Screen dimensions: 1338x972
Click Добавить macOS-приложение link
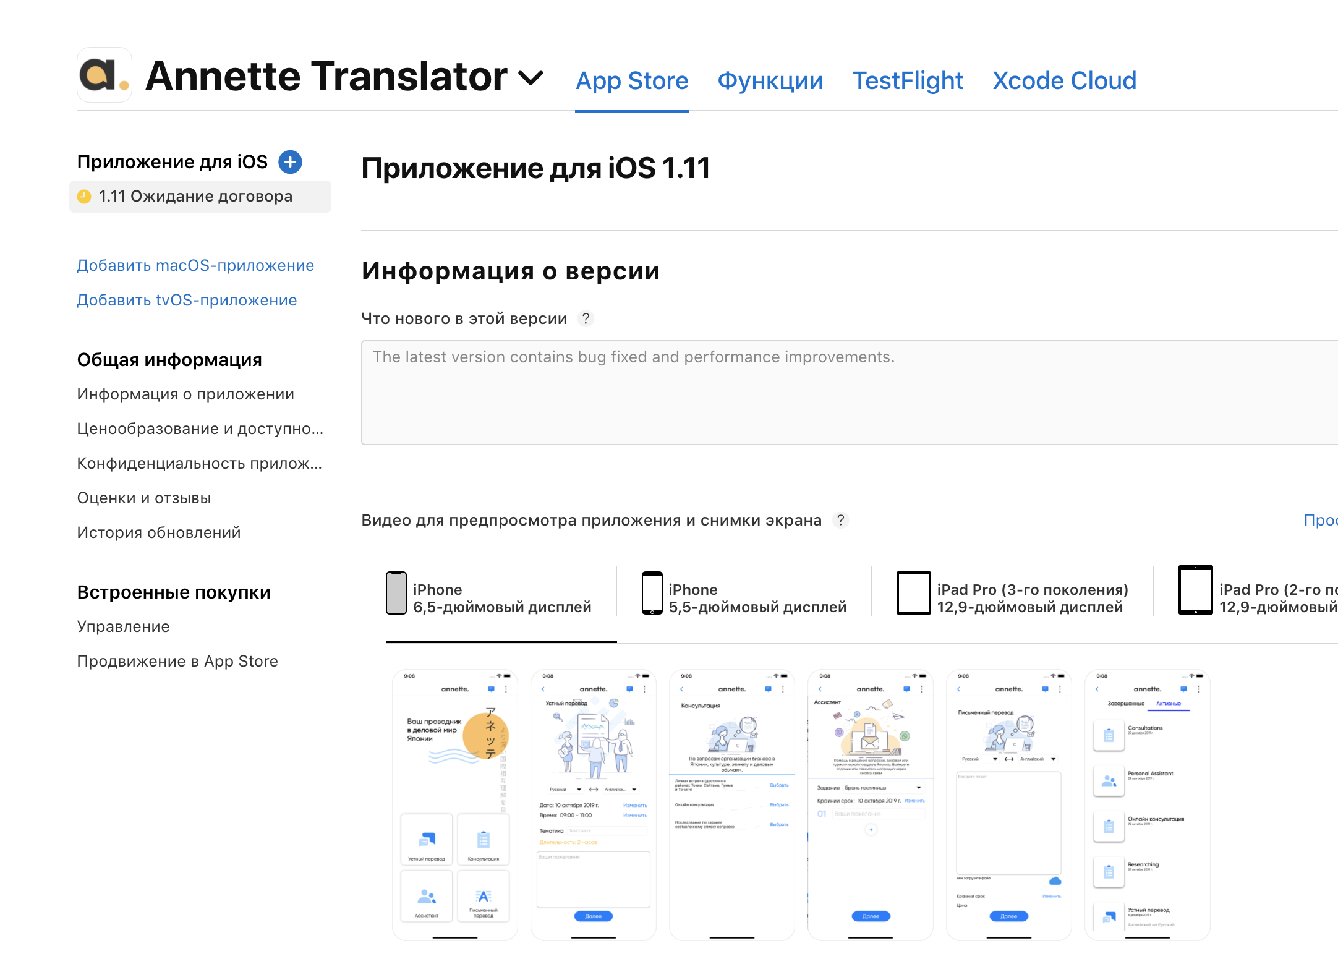[195, 265]
